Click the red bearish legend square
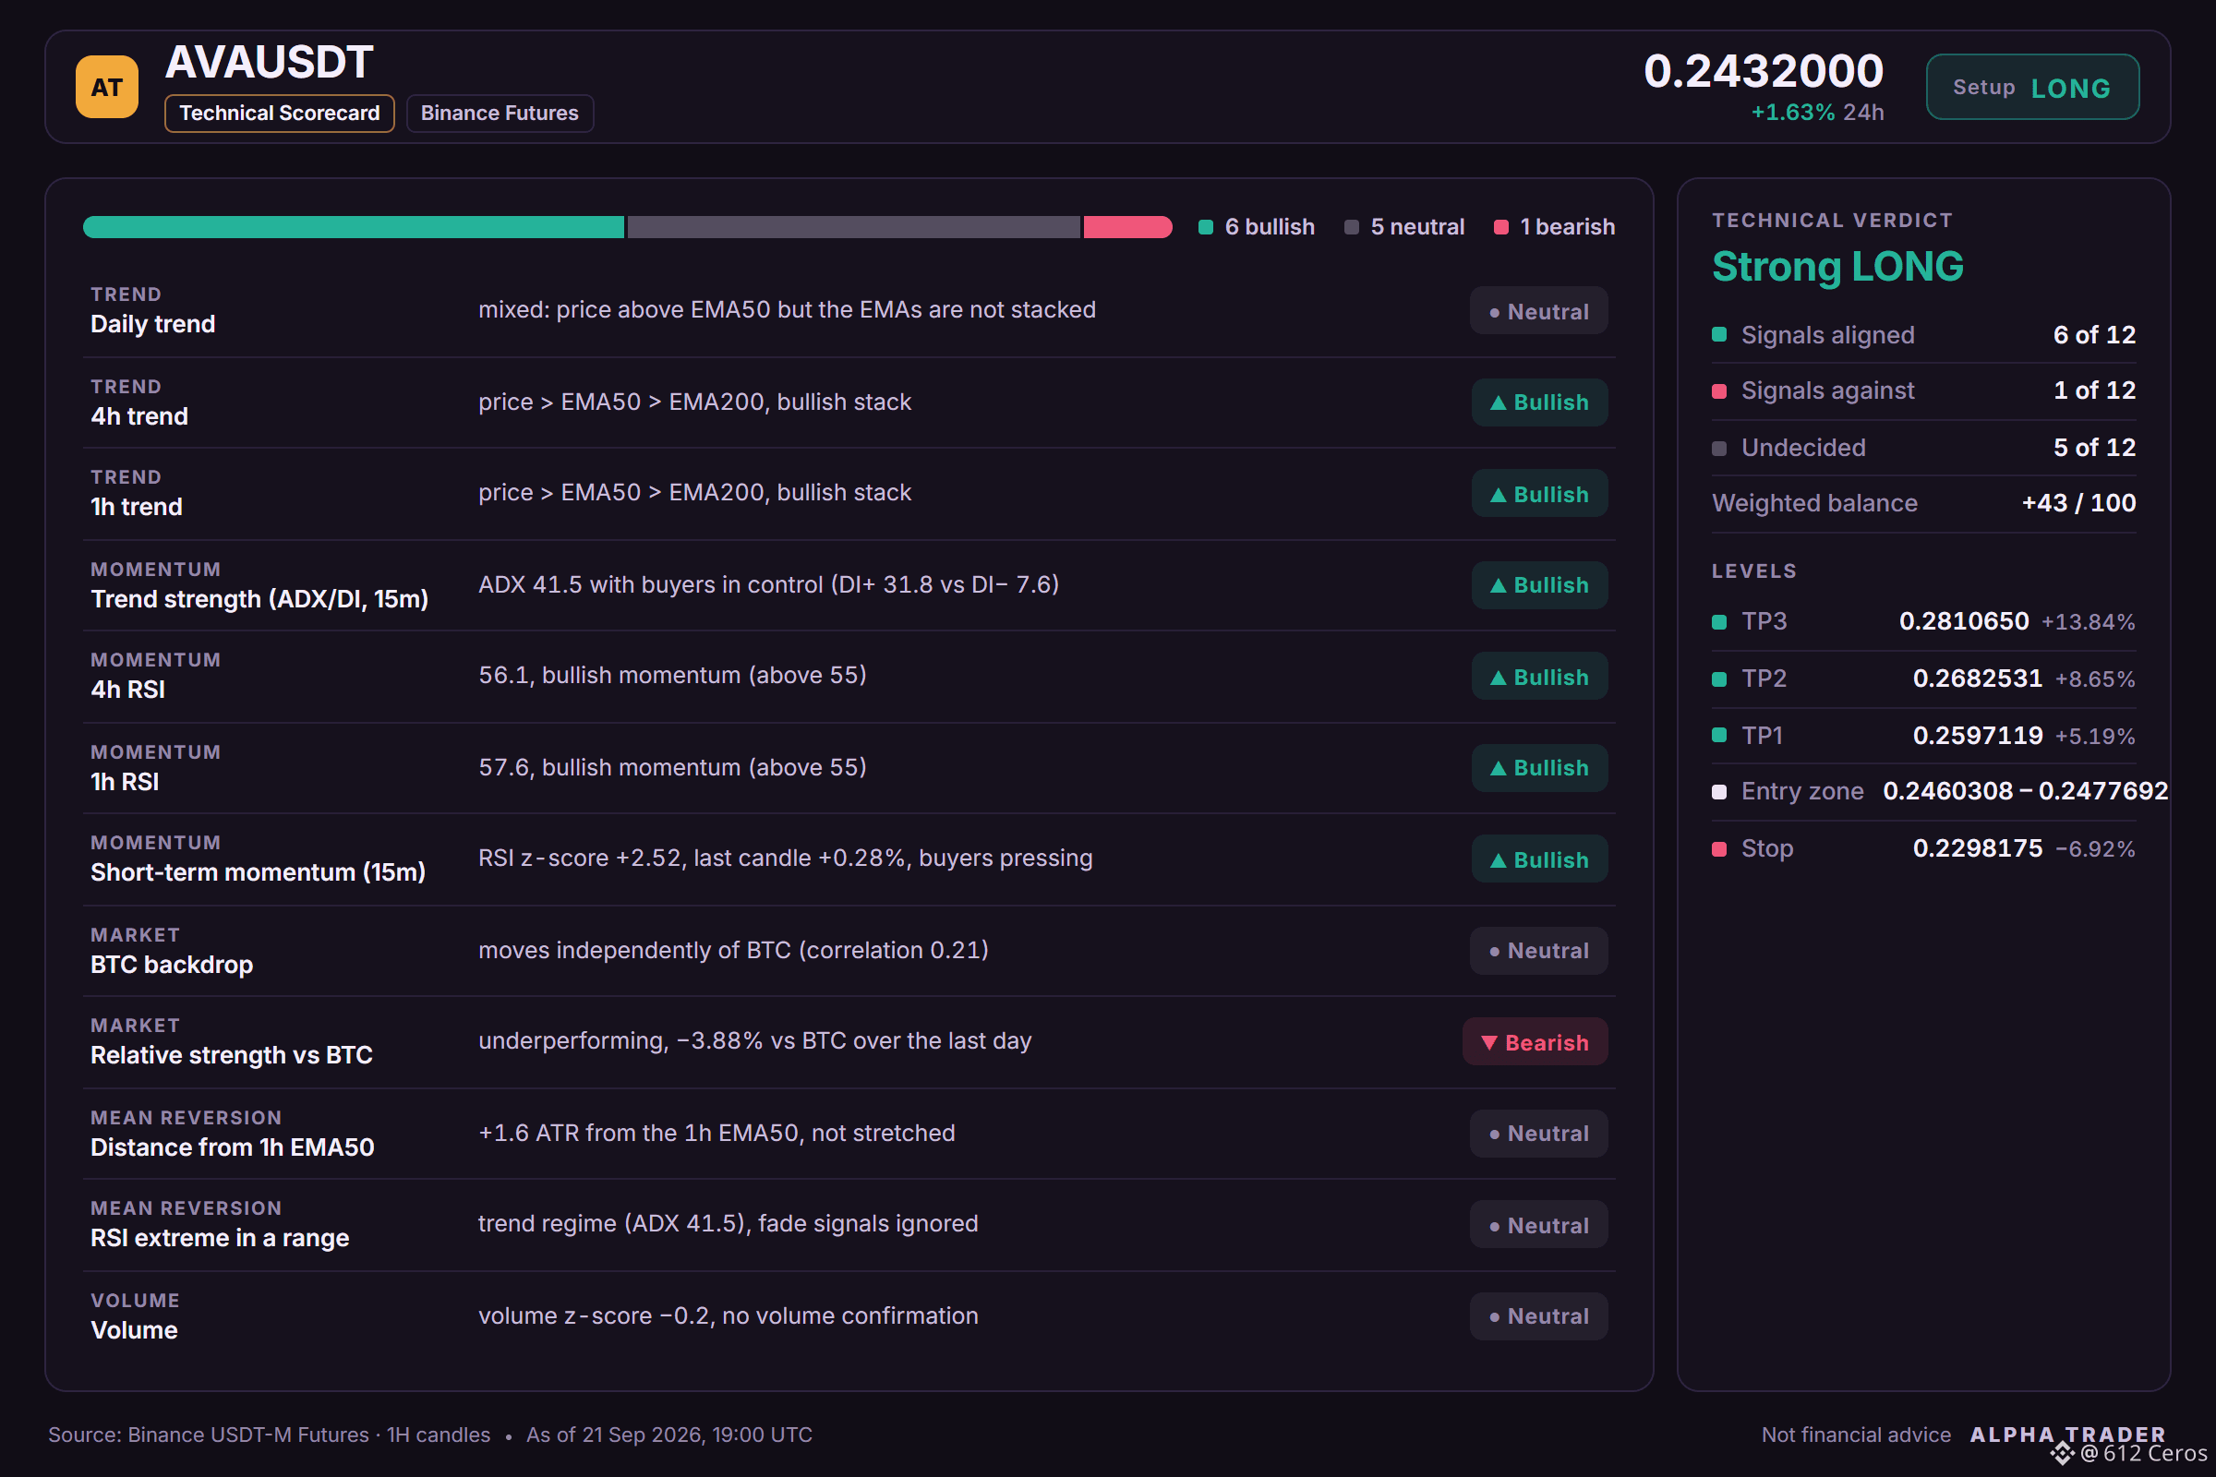2216x1477 pixels. pos(1501,227)
